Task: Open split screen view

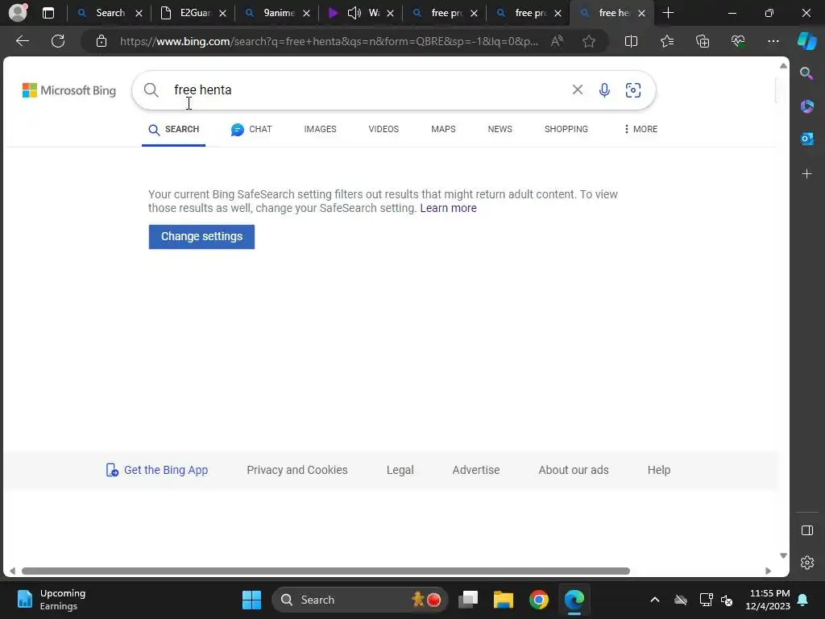Action: coord(631,41)
